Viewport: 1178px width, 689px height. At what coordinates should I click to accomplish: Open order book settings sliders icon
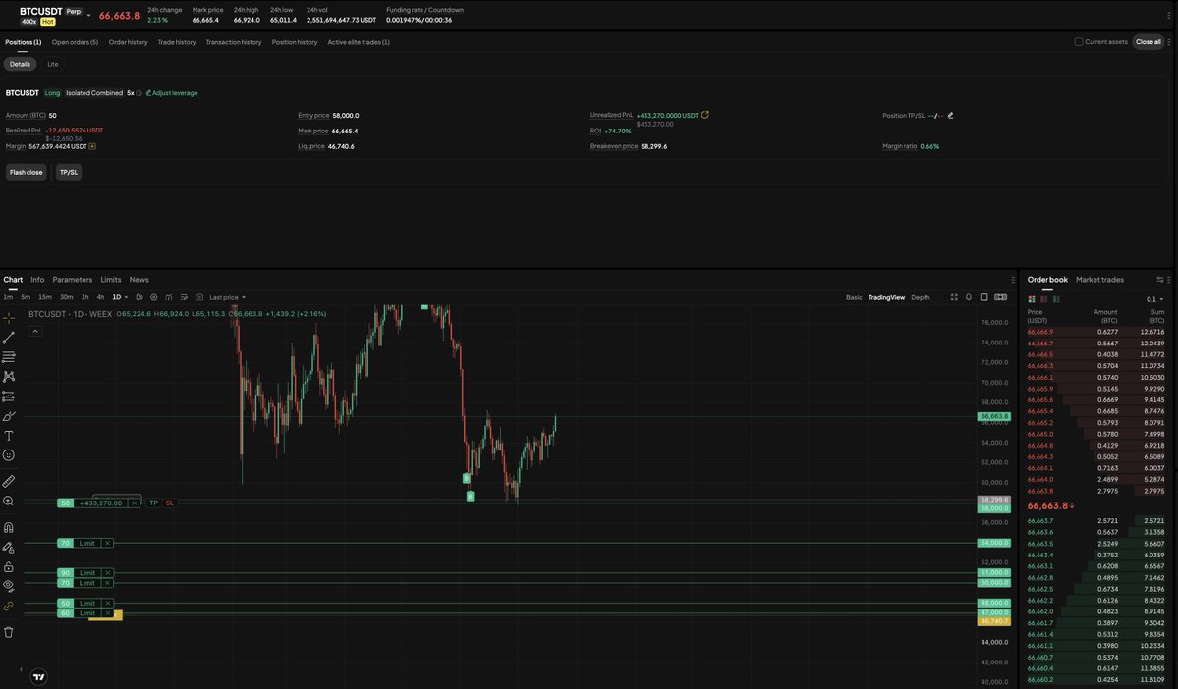(x=1160, y=280)
